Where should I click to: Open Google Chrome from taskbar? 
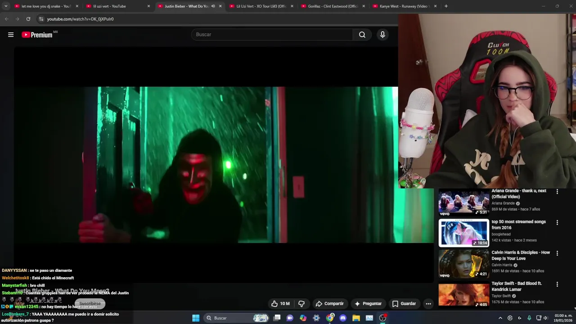pyautogui.click(x=330, y=318)
